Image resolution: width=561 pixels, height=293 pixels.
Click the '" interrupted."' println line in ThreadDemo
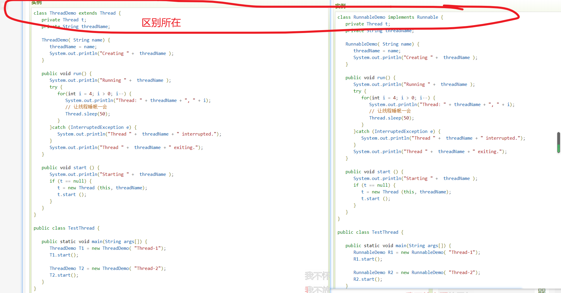click(139, 134)
